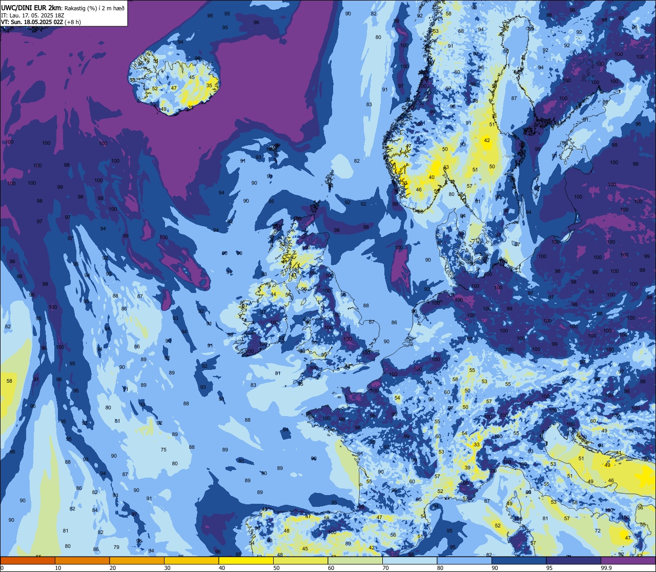Select the dark blue 90–95 legend swatch
Screen dimensions: 656x572
point(519,560)
